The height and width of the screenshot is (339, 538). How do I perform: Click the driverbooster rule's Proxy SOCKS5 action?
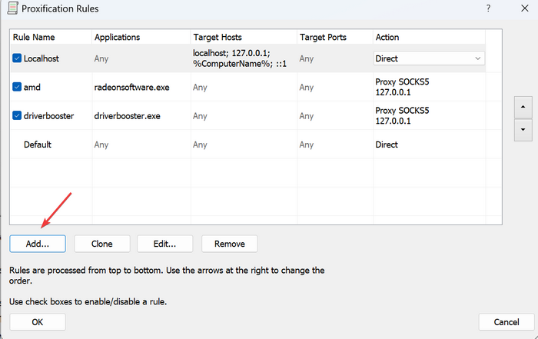[402, 115]
